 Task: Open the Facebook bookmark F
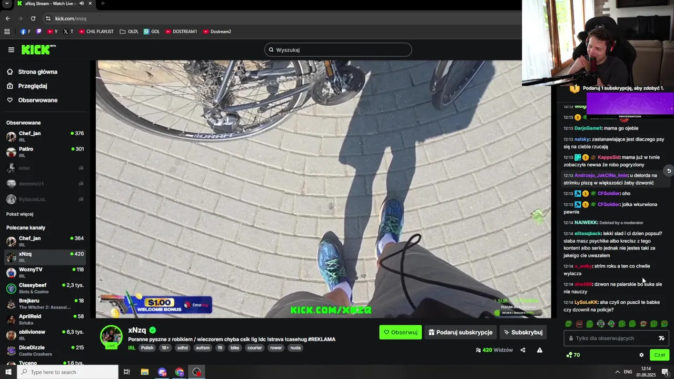25,32
